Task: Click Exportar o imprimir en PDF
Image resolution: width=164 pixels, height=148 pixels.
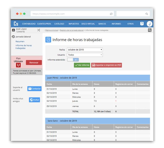Action: 107,65
